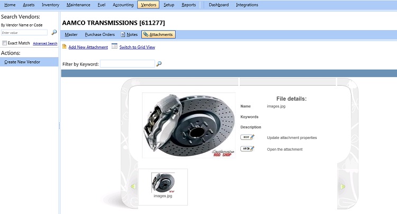Image resolution: width=397 pixels, height=214 pixels.
Task: Open the Notes tab
Action: click(129, 34)
